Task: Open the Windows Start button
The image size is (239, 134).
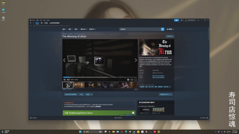Action: (80, 132)
